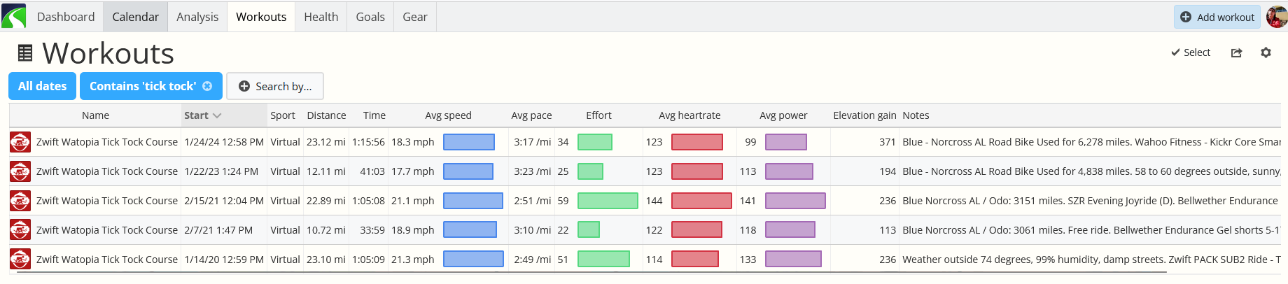Screen dimensions: 1288x284
Task: Toggle Select mode for workouts
Action: 1191,52
